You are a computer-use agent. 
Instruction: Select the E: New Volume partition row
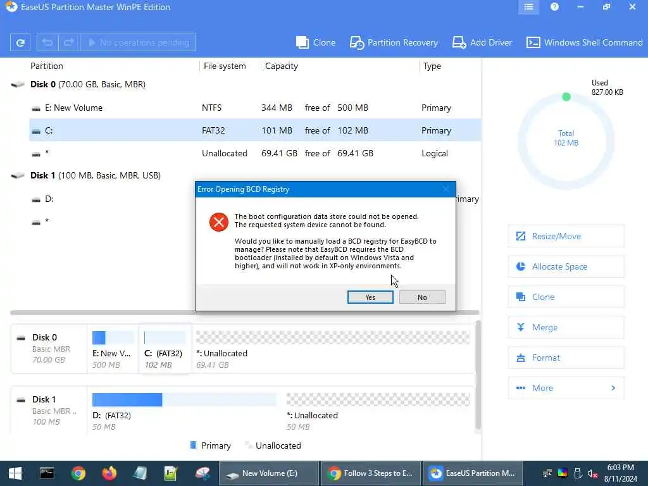[x=255, y=108]
